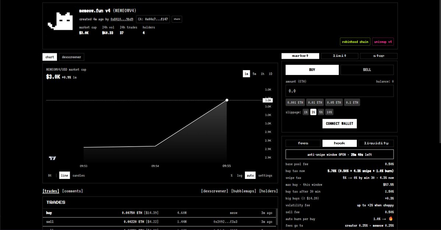Click the holders count 4

pyautogui.click(x=143, y=33)
